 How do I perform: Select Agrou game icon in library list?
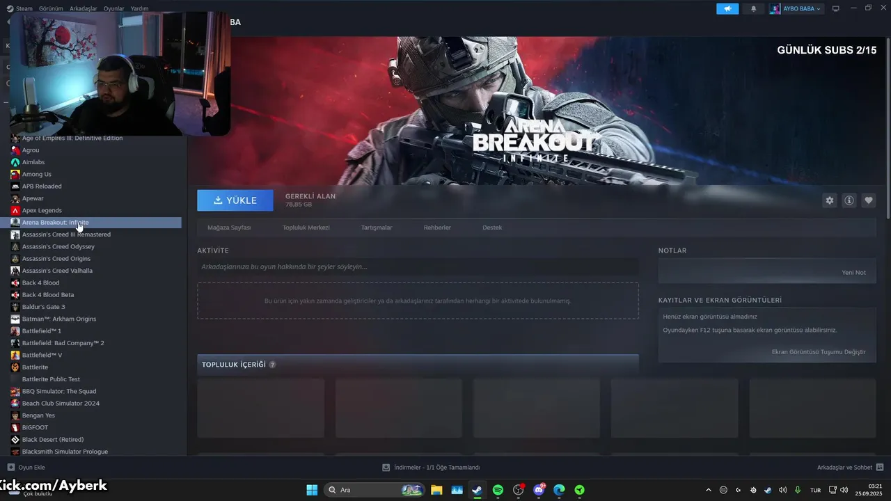(x=15, y=150)
